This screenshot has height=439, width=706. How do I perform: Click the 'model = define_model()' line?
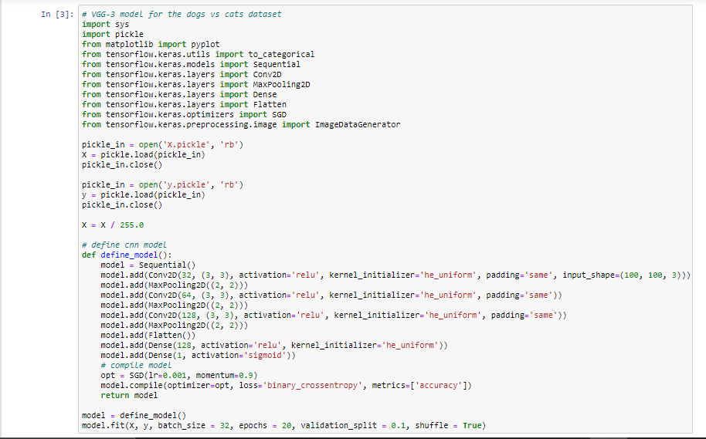[134, 415]
